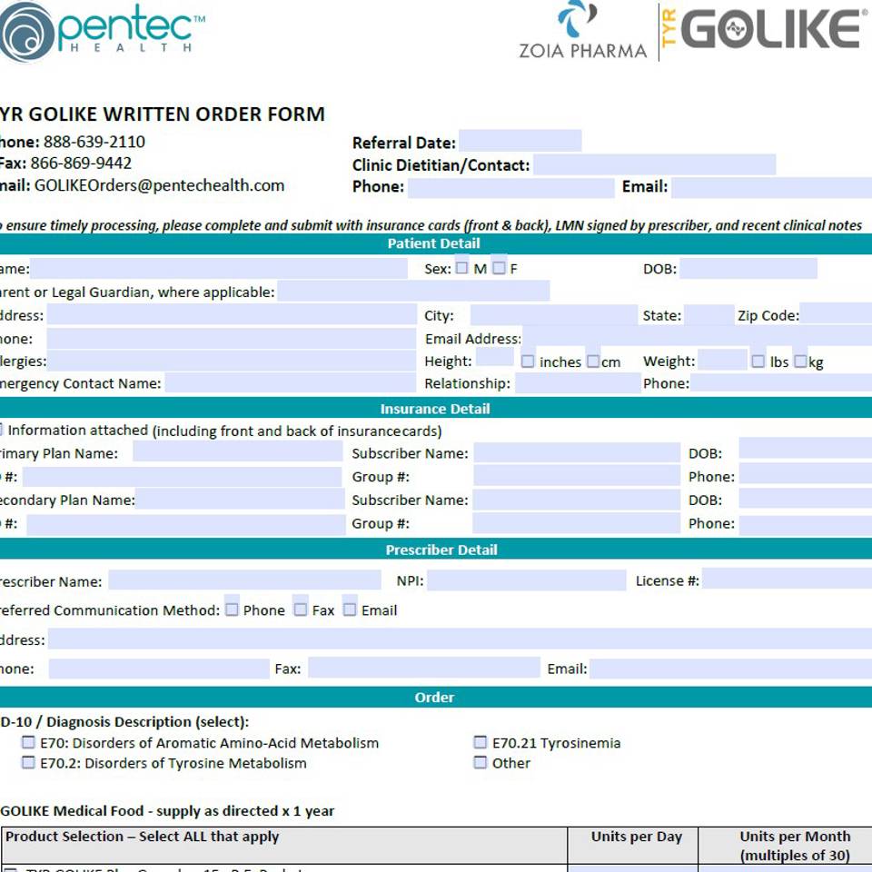Tick the lbs weight checkbox
The width and height of the screenshot is (872, 872).
(x=758, y=362)
